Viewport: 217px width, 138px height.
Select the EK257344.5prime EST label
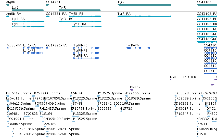pos(46,93)
